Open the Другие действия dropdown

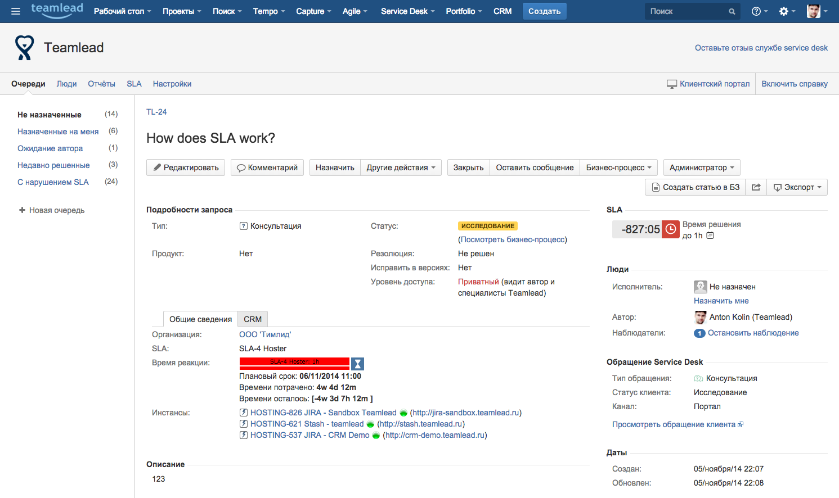pos(401,167)
